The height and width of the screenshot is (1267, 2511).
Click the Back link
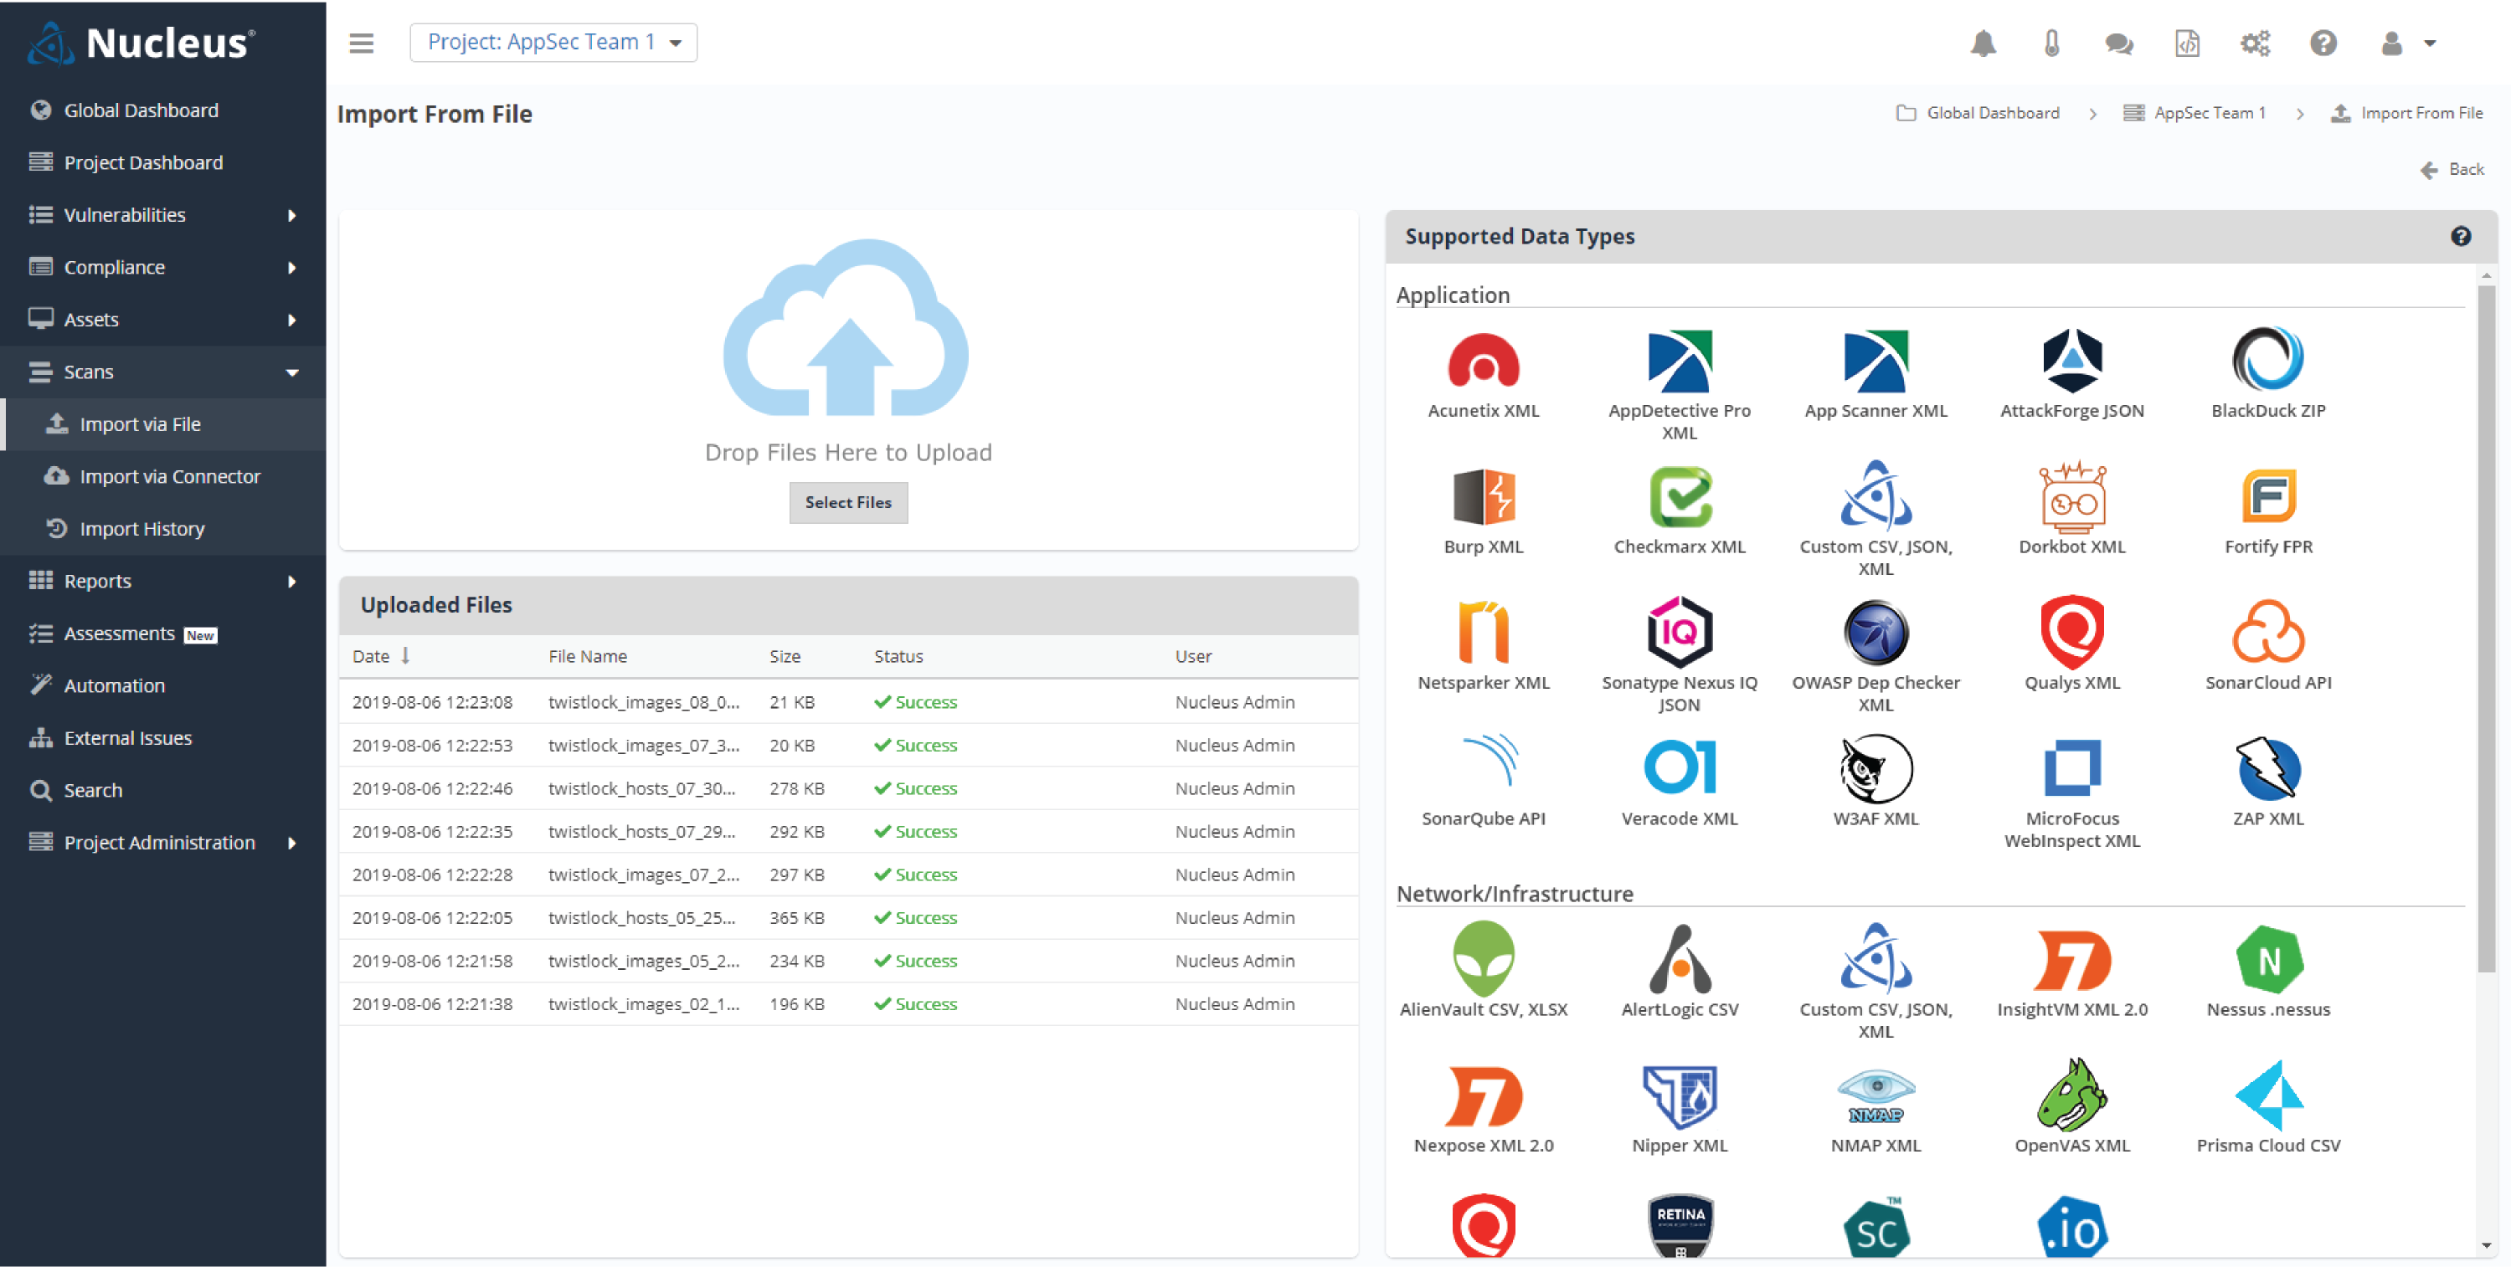(2452, 170)
